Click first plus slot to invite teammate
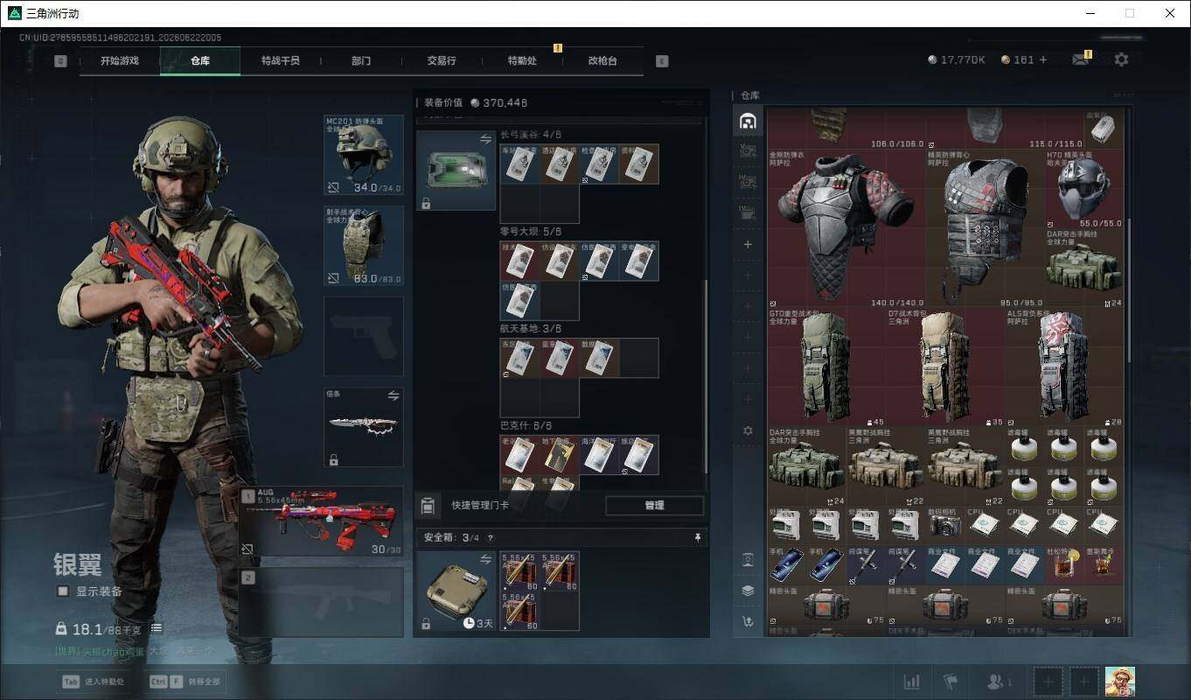 (x=1049, y=682)
